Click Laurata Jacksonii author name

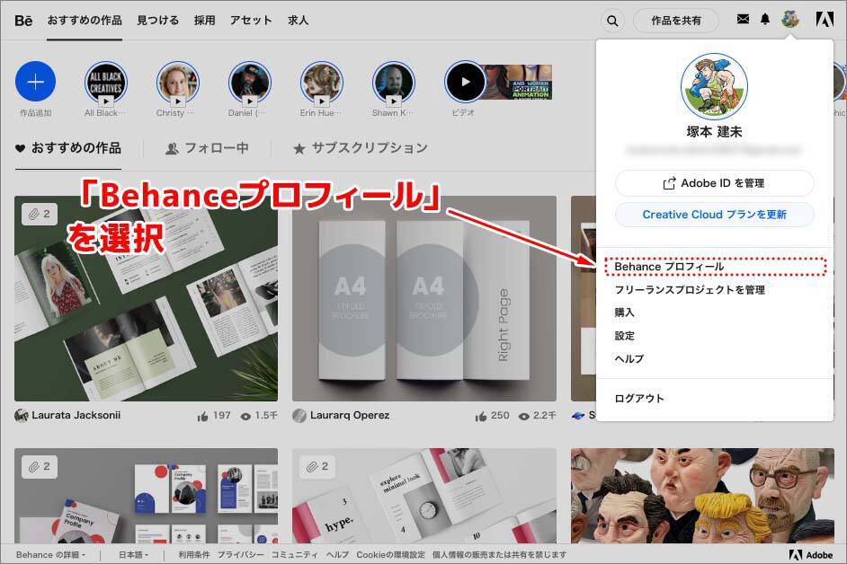tap(76, 416)
